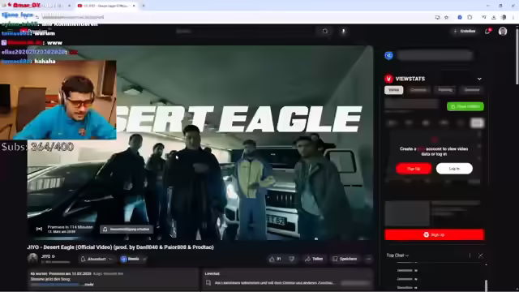The height and width of the screenshot is (292, 519).
Task: Activate the voice search microphone icon
Action: tap(343, 31)
